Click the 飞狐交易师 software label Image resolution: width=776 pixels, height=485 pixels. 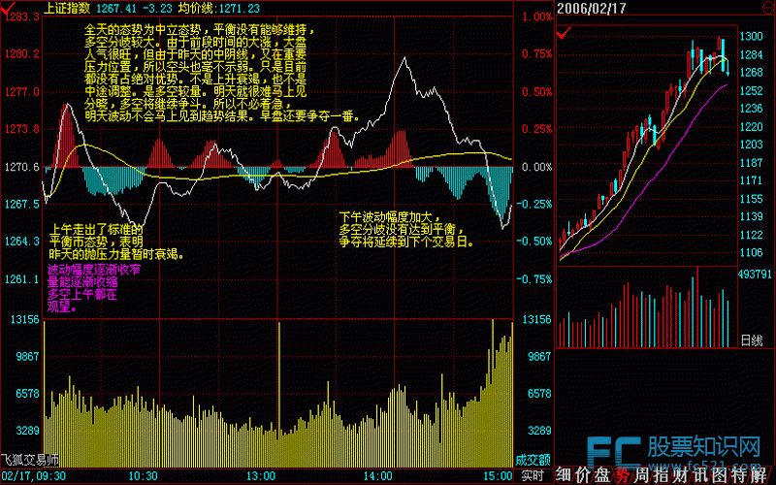30,460
